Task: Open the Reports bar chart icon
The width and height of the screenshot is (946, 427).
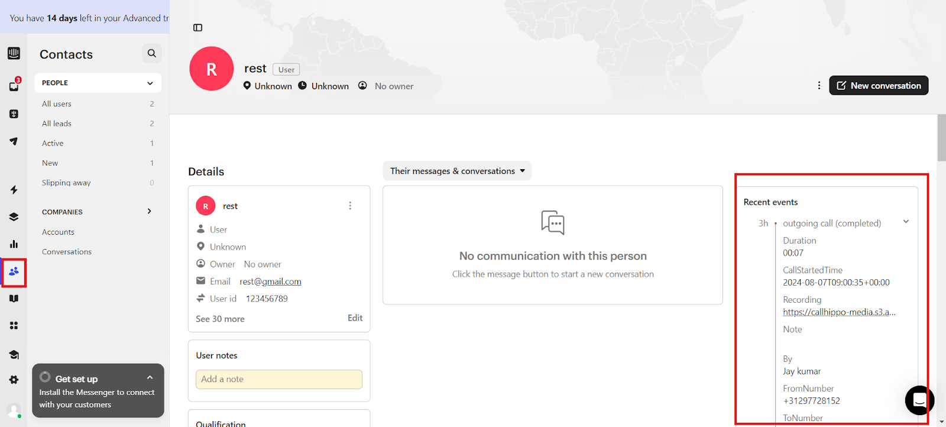Action: [x=14, y=244]
